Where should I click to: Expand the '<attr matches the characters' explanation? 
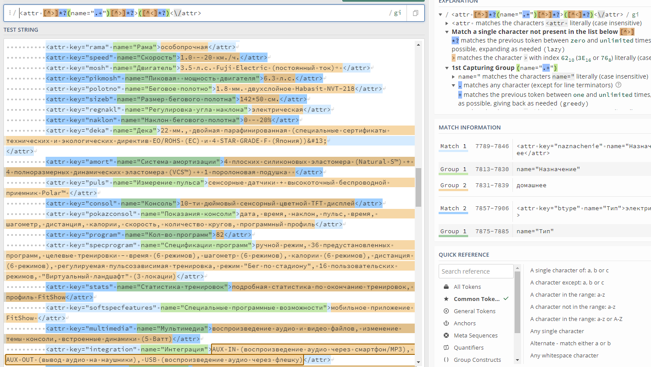tap(447, 23)
